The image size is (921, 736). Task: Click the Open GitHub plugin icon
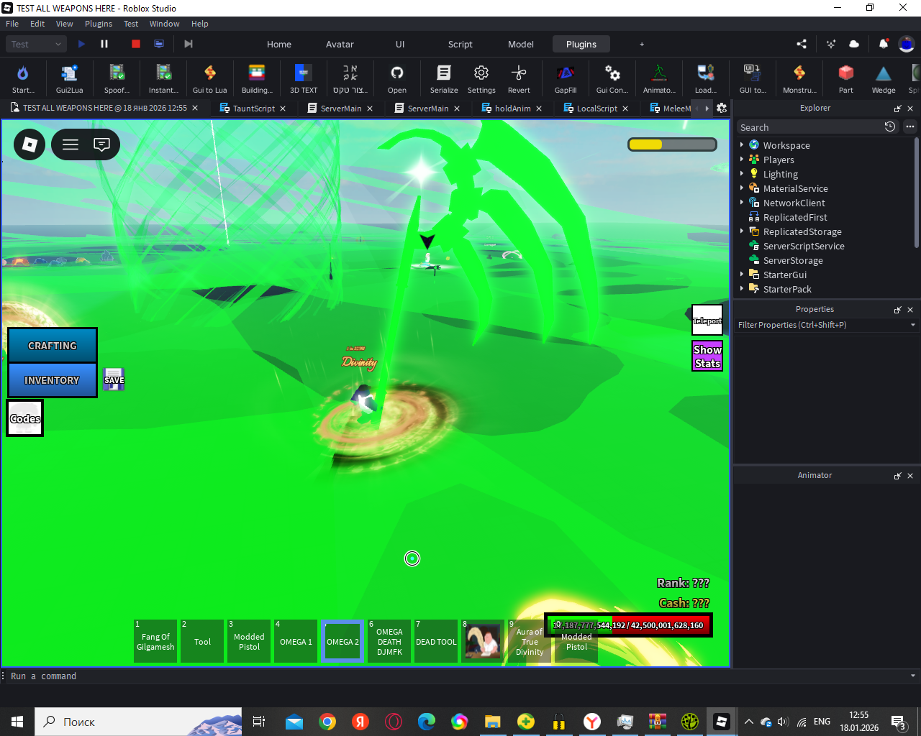397,79
